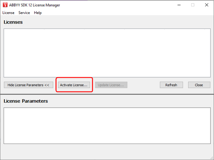Open the Service menu
This screenshot has height=160, width=214.
[24, 13]
